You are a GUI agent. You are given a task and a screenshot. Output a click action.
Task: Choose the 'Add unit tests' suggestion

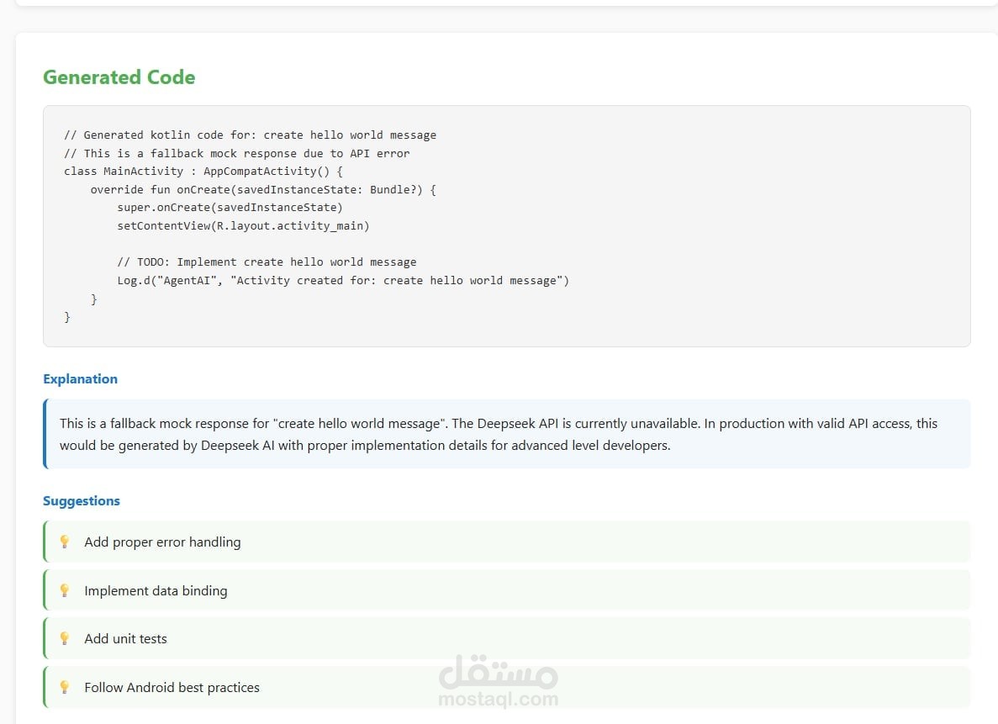[x=125, y=639]
